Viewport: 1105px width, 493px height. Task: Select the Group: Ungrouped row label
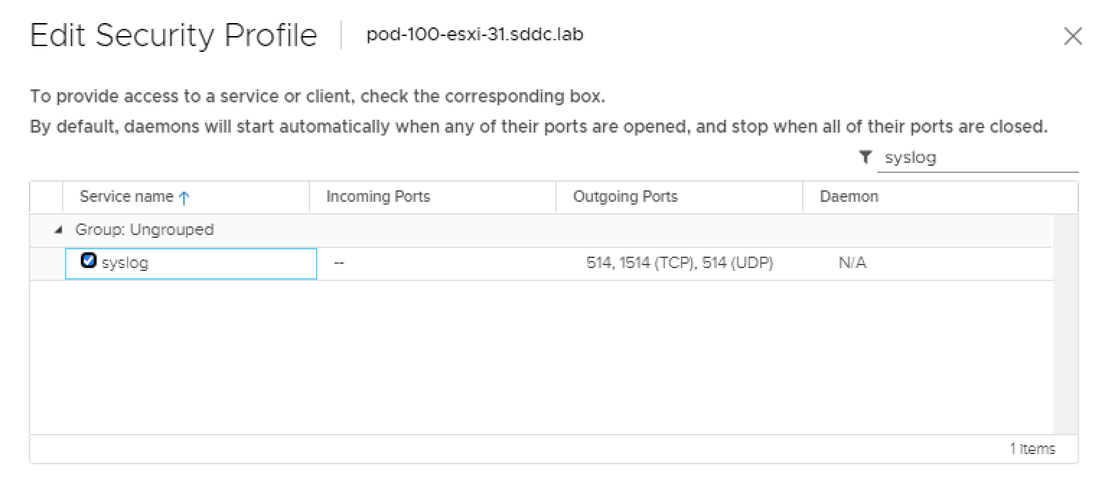144,230
